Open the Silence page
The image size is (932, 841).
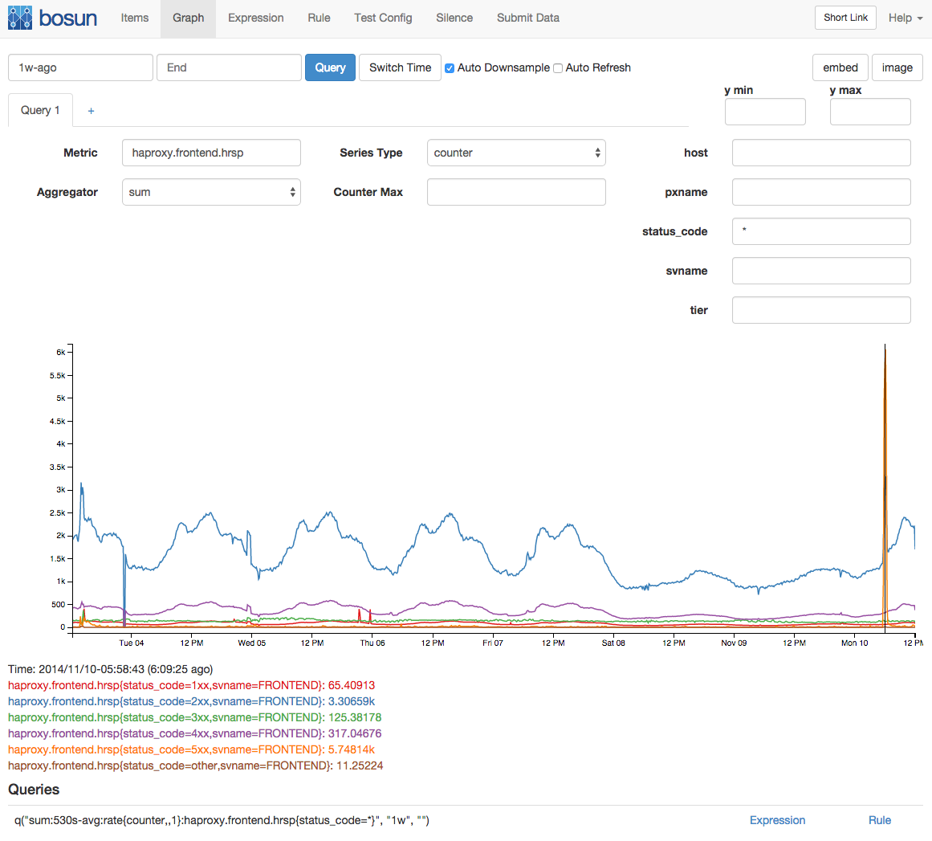tap(454, 18)
